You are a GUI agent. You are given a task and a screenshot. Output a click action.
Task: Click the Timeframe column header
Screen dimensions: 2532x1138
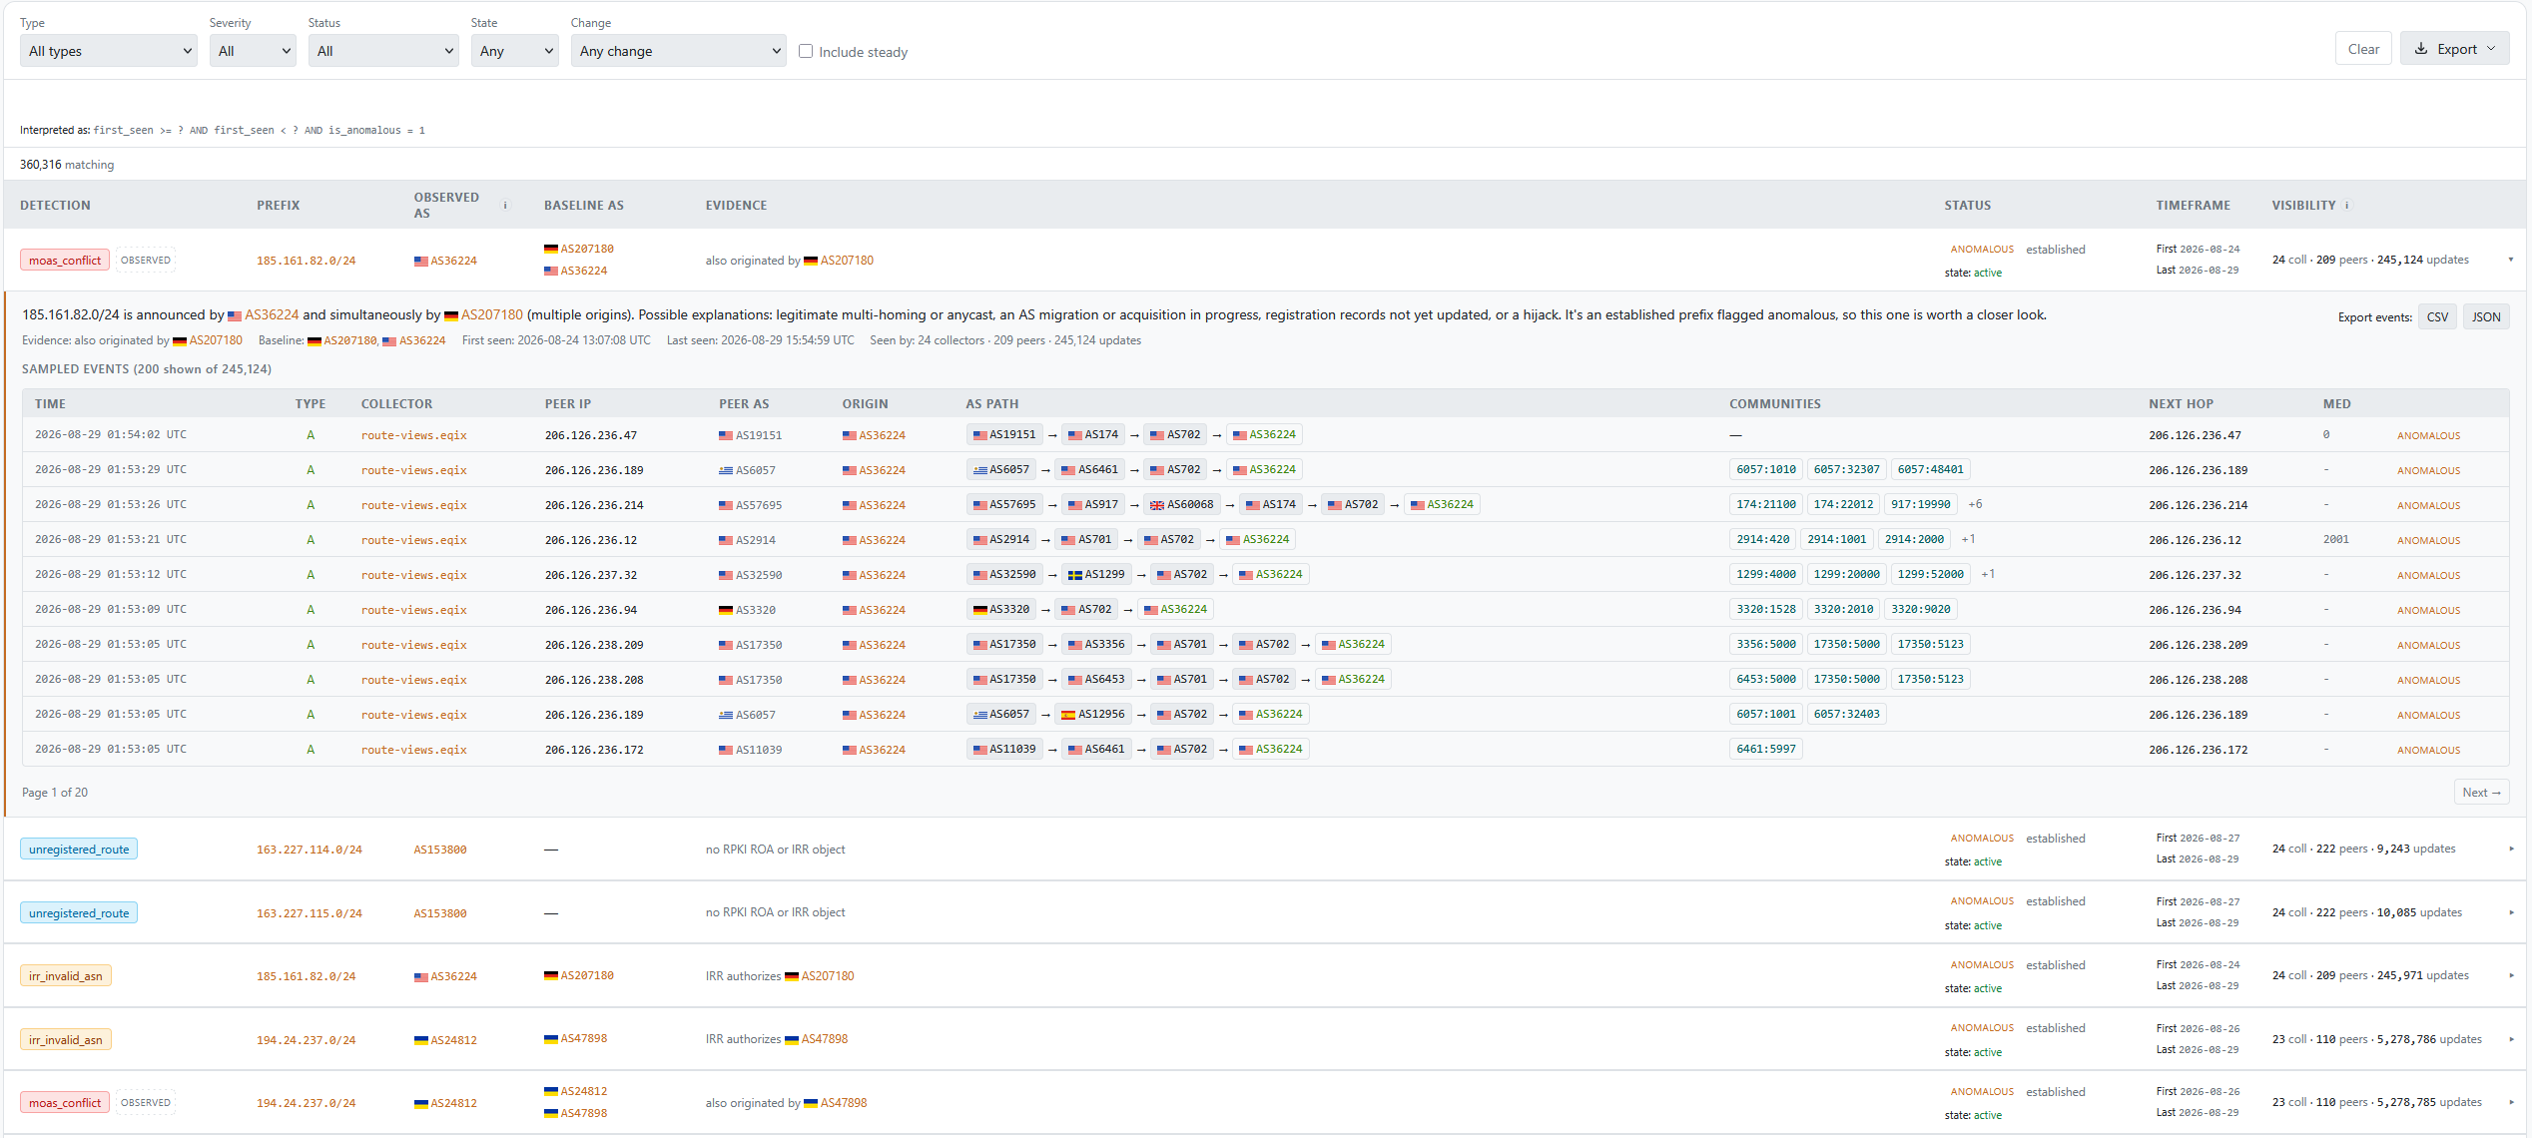[2193, 206]
